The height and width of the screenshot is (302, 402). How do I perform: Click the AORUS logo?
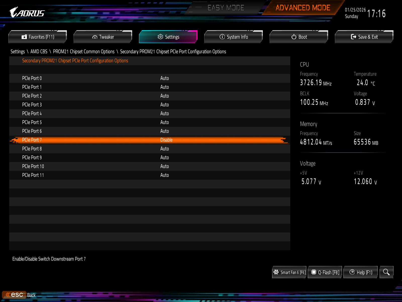(x=27, y=13)
